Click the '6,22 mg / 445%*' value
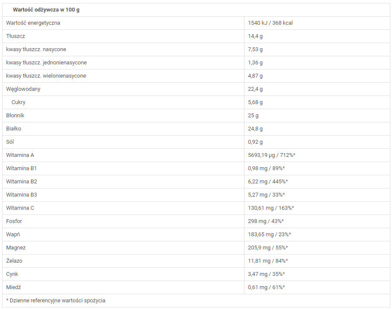Viewport: 392px width, 310px height. 268,182
